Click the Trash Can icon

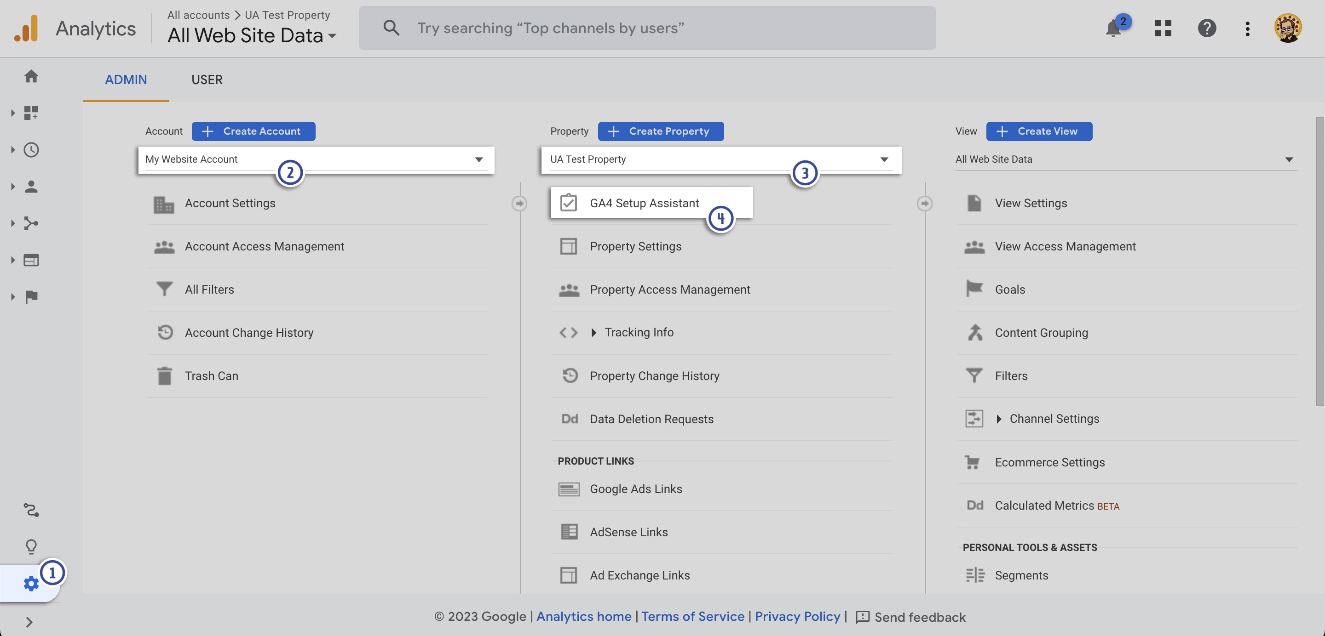164,375
